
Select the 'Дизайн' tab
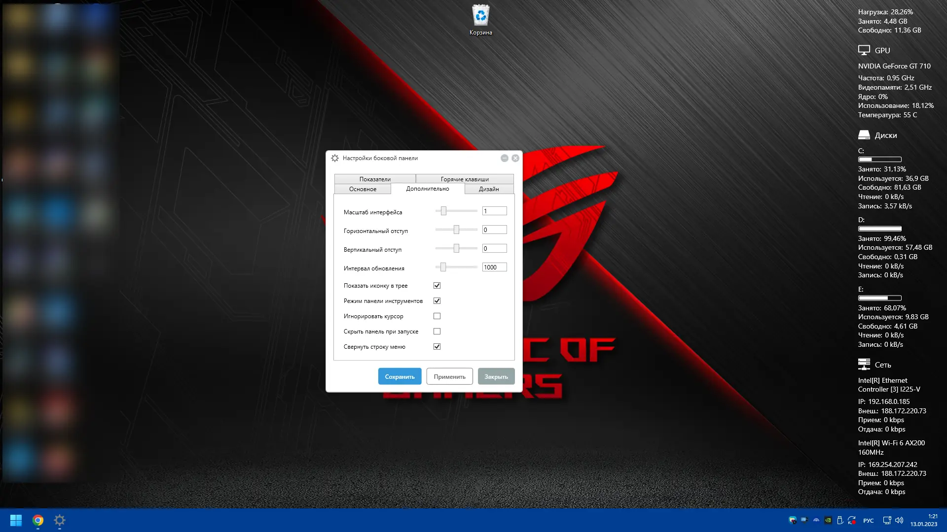489,189
